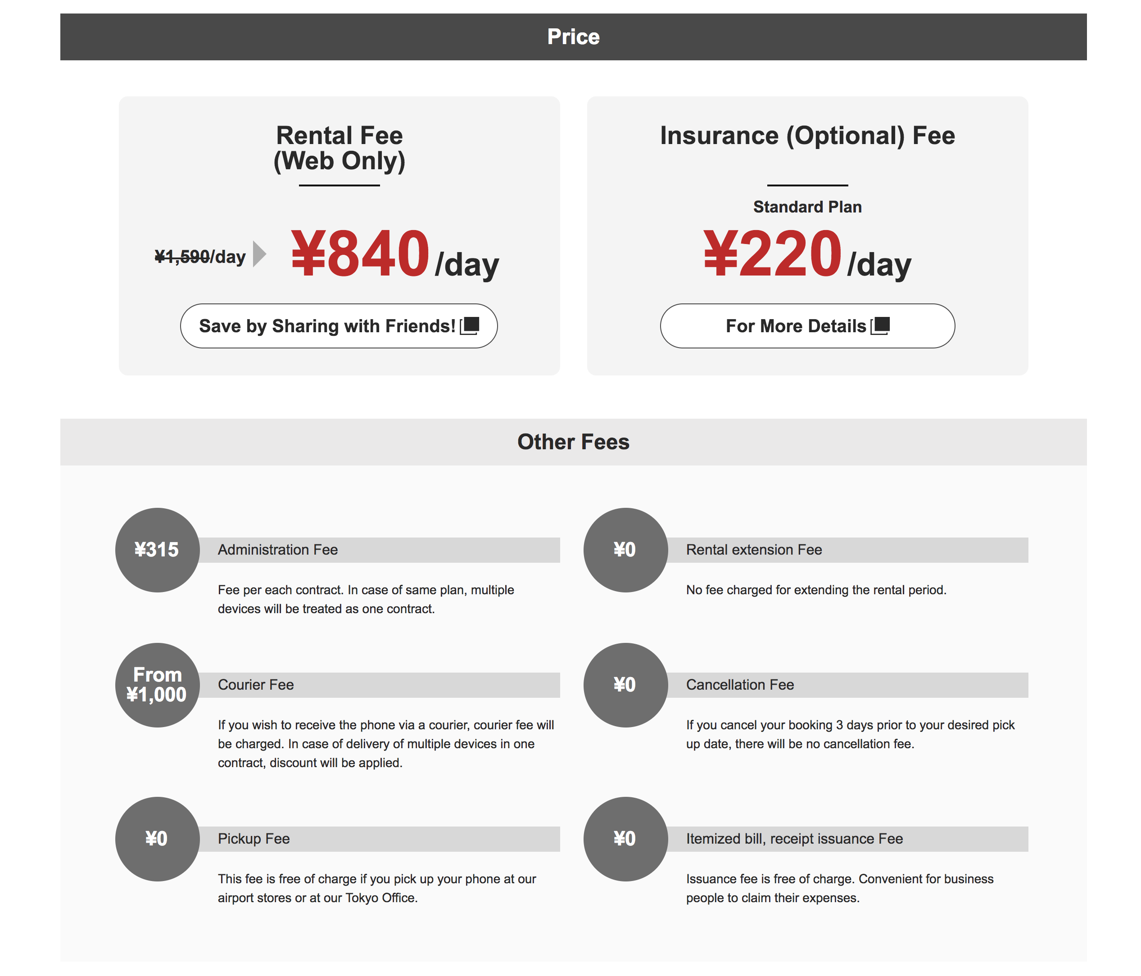Screen dimensions: 1141x976
Task: Click the ¥0 badge for Rental extension Fee
Action: [x=625, y=550]
